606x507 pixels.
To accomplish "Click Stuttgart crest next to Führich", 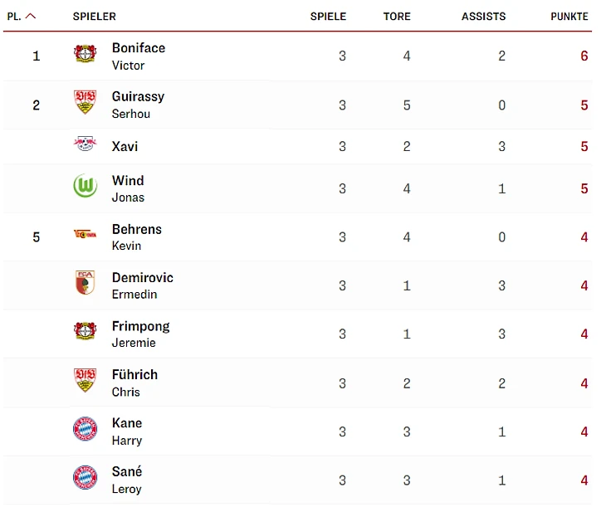I will pyautogui.click(x=85, y=381).
